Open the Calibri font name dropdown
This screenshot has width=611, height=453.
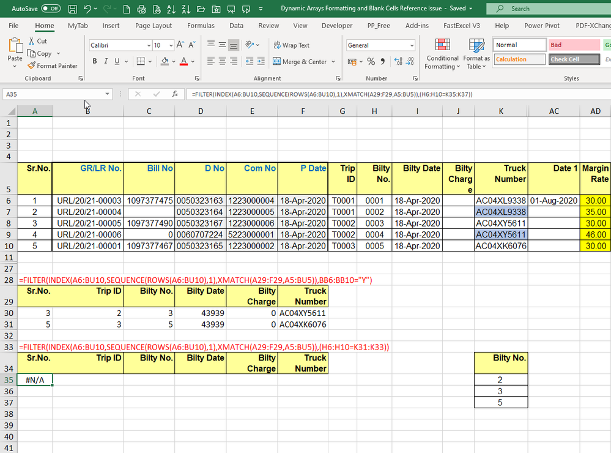[x=149, y=46]
